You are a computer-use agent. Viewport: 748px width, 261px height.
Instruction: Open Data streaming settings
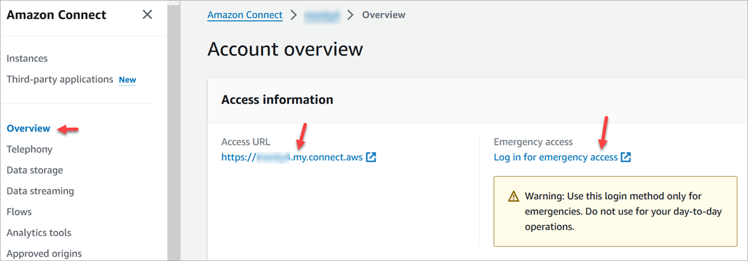coord(40,191)
